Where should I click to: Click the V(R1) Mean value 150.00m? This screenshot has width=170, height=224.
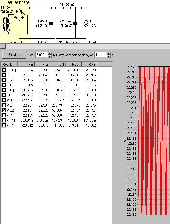tap(74, 120)
